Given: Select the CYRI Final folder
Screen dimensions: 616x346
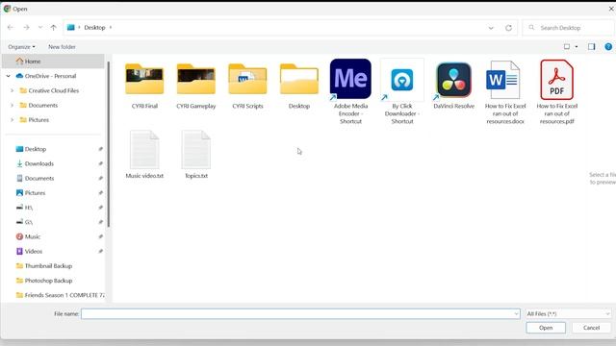Looking at the screenshot, I should 144,86.
